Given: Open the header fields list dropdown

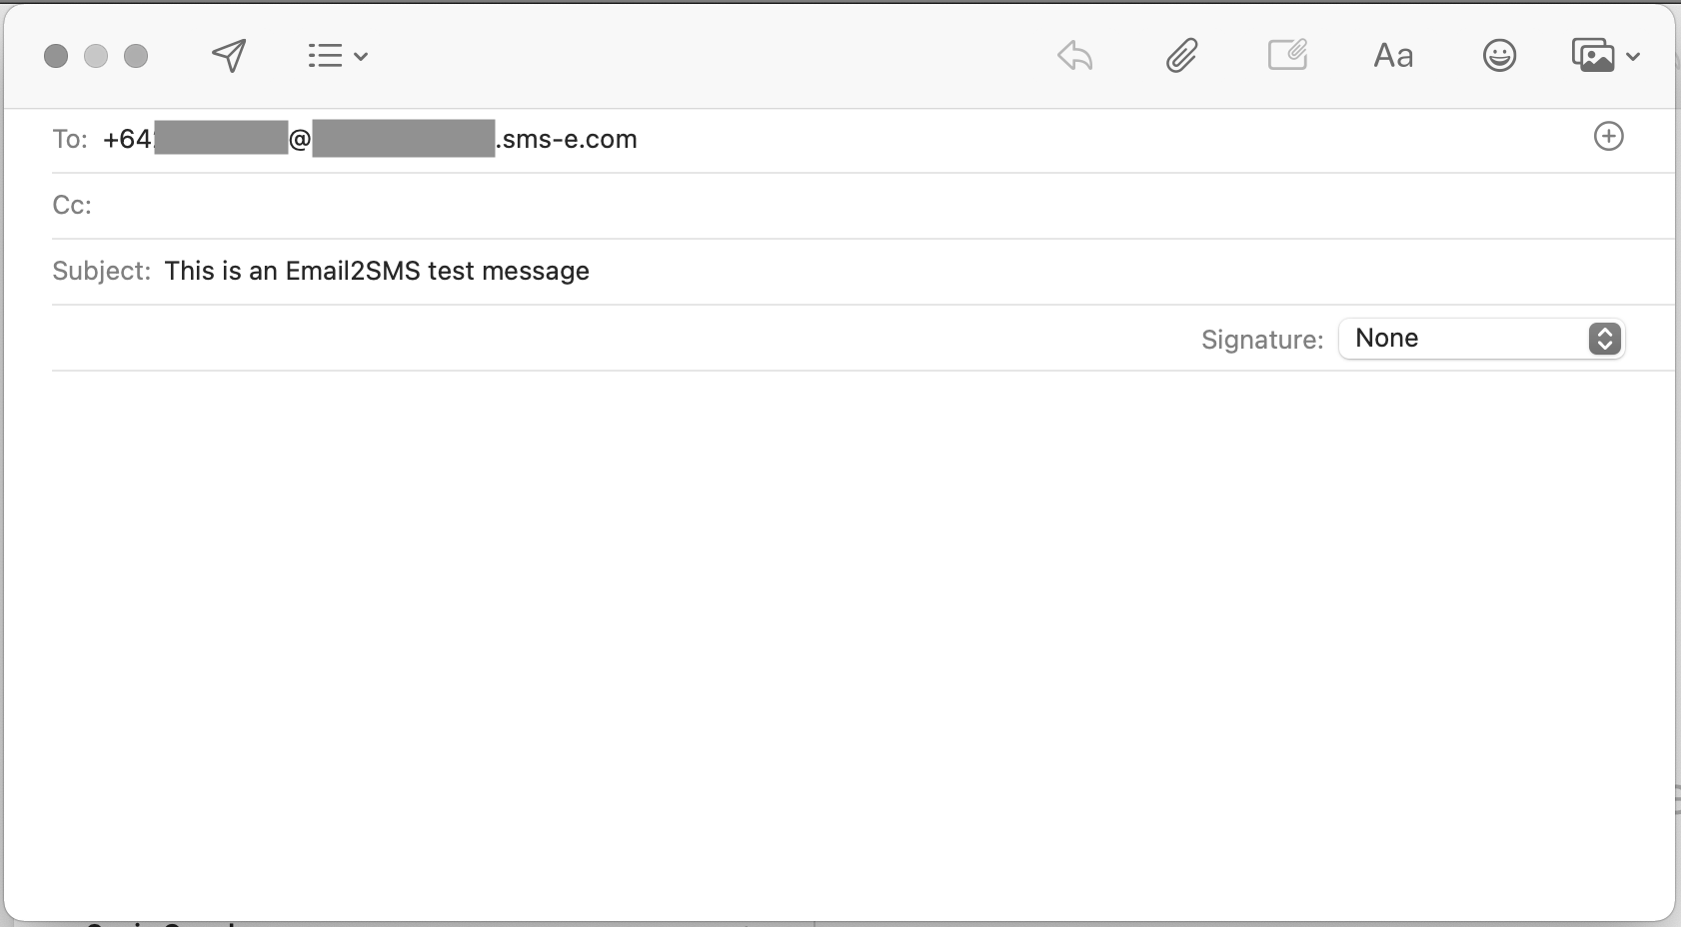Looking at the screenshot, I should 337,56.
